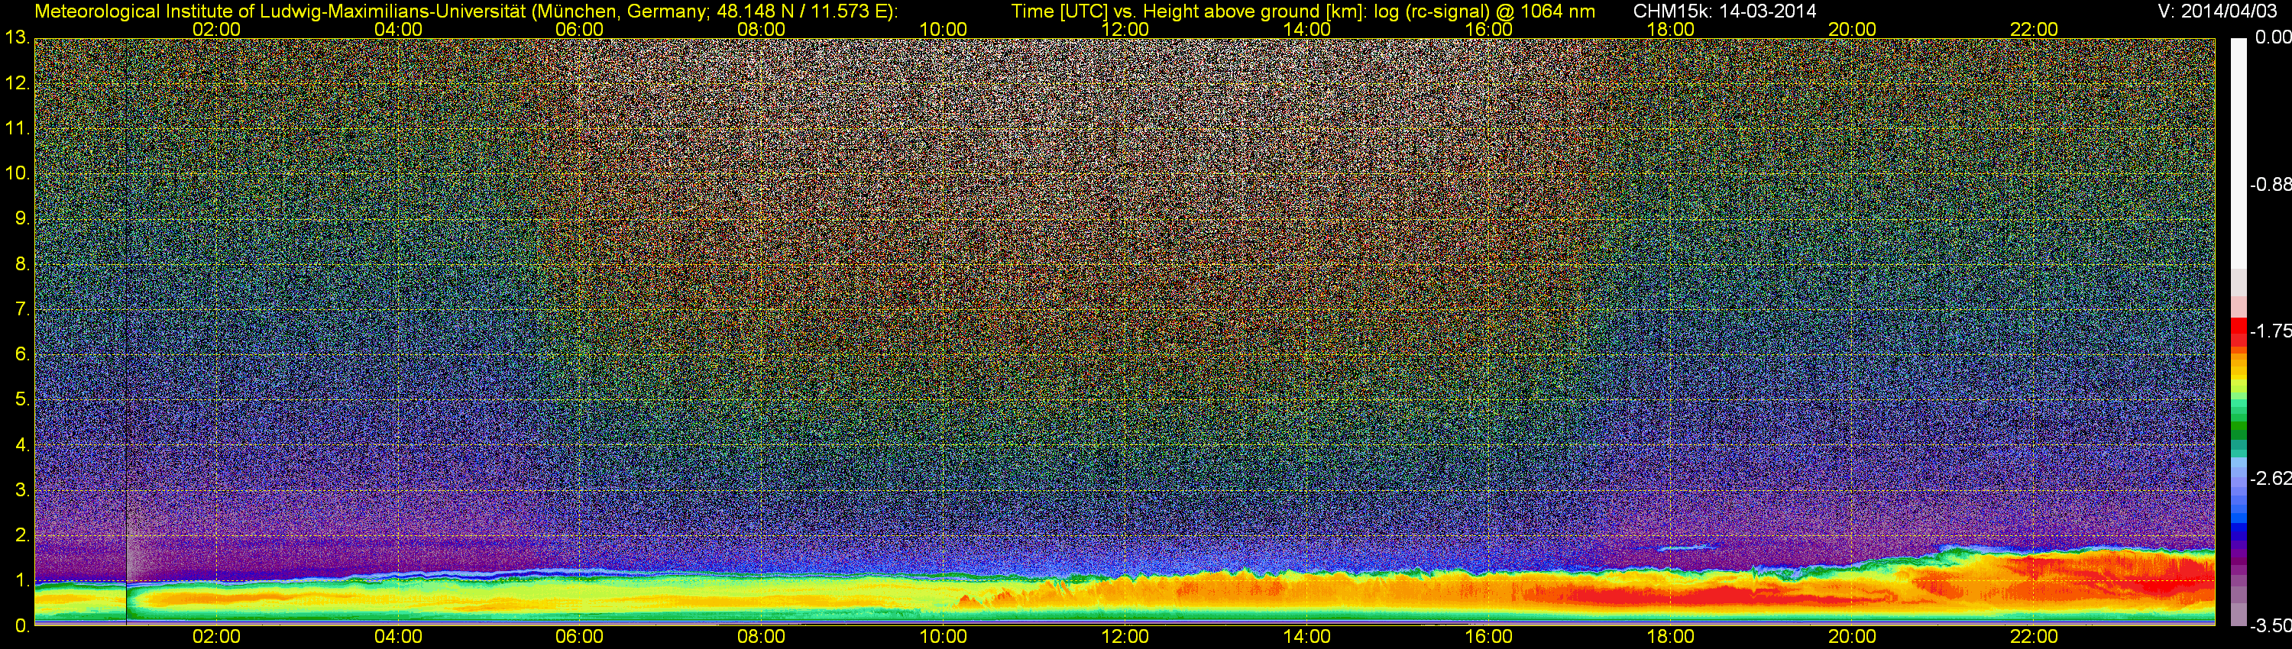
Task: Click the Meteorological Institute title text
Action: click(465, 11)
